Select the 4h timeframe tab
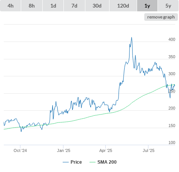This screenshot has width=179, height=172. [x=11, y=6]
